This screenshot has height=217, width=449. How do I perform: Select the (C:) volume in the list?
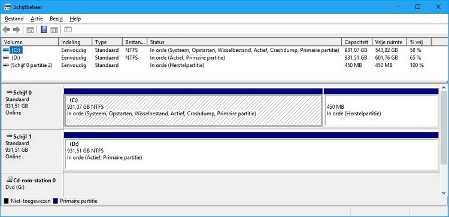16,50
